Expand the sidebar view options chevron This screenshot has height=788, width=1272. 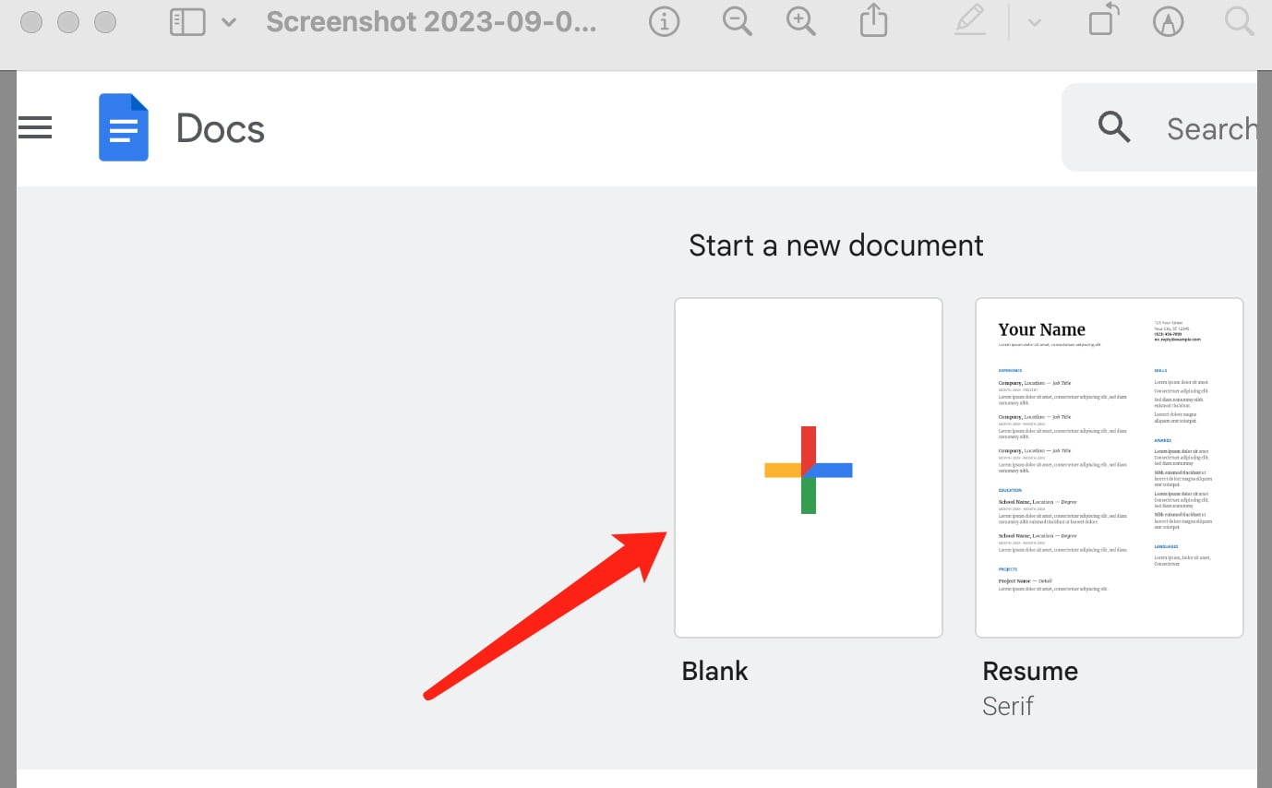(229, 22)
